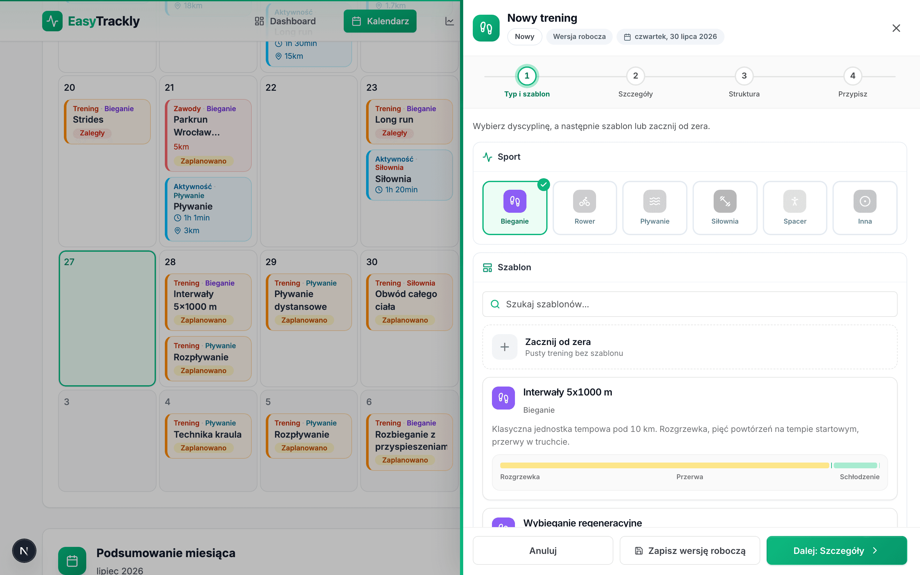The height and width of the screenshot is (575, 920).
Task: Select the highlighted calendar day 27
Action: point(107,318)
